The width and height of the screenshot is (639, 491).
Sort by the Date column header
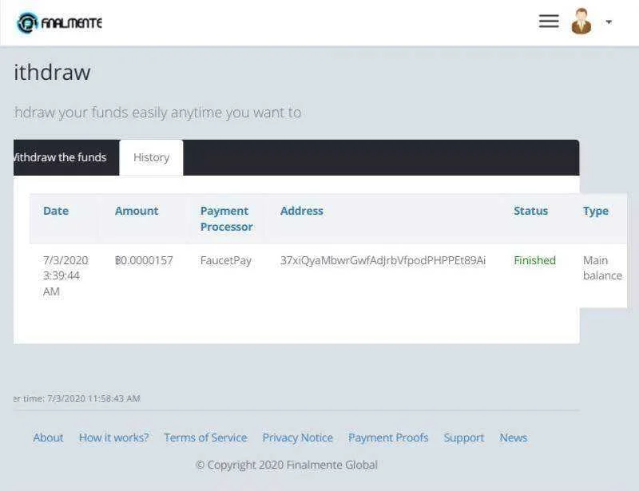[x=56, y=211]
